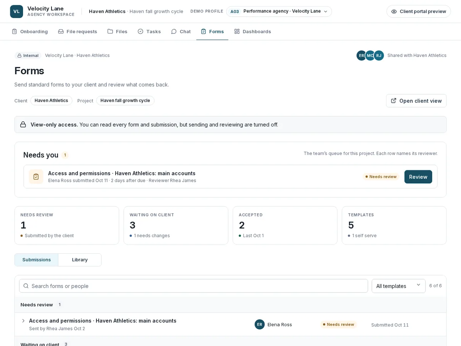This screenshot has height=346, width=461.
Task: Click the Search forms or people field
Action: click(194, 286)
